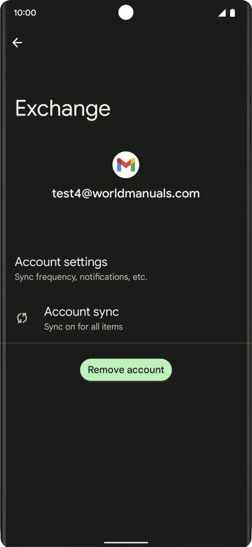The width and height of the screenshot is (252, 547).
Task: Select the Exchange page heading
Action: [63, 109]
